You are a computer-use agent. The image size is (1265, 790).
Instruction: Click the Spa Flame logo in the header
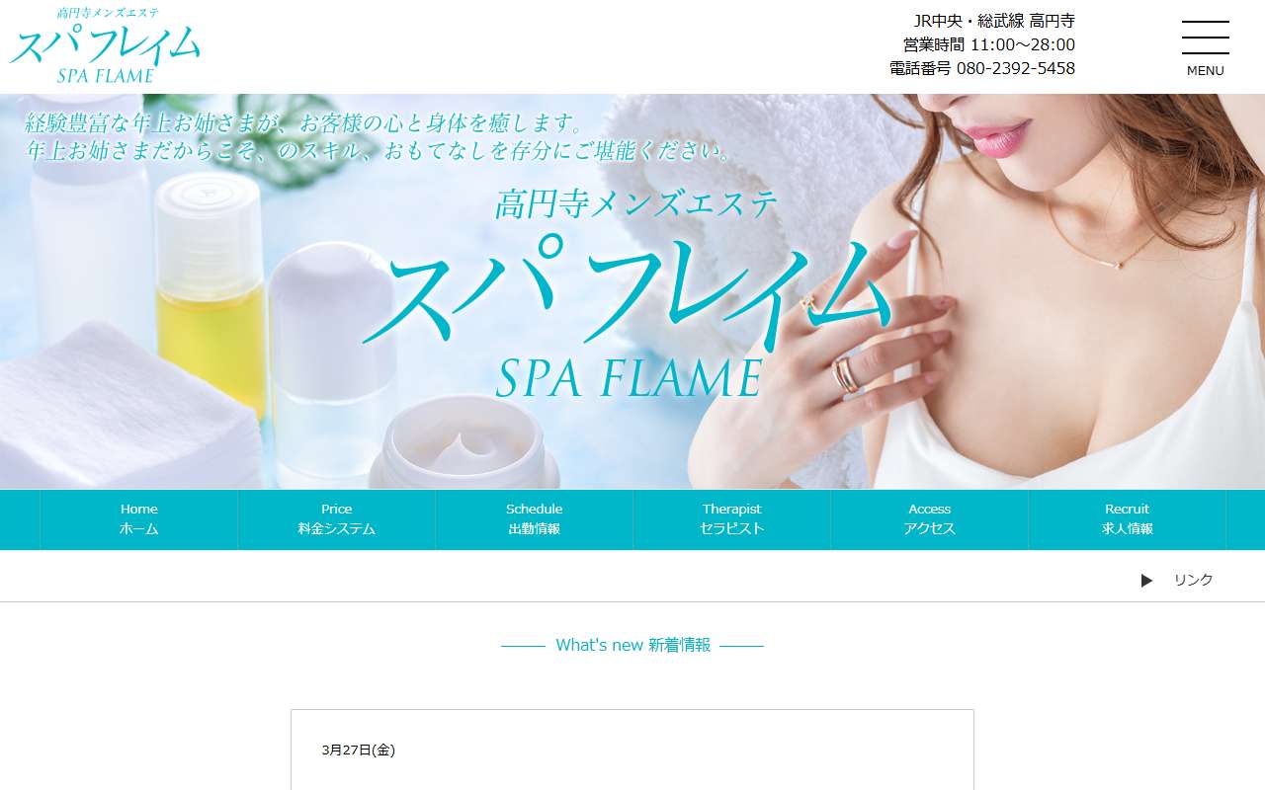(105, 45)
